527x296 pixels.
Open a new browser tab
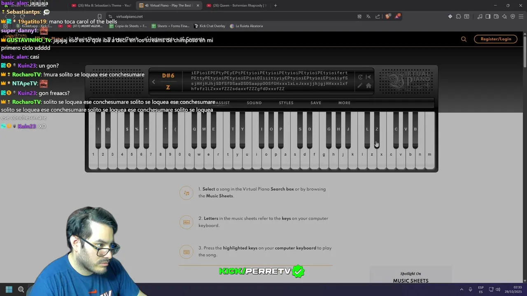click(275, 5)
